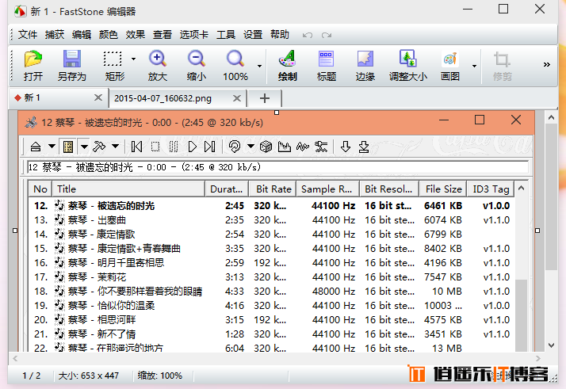Close the 新 1 tab
Image resolution: width=566 pixels, height=389 pixels.
tap(98, 97)
